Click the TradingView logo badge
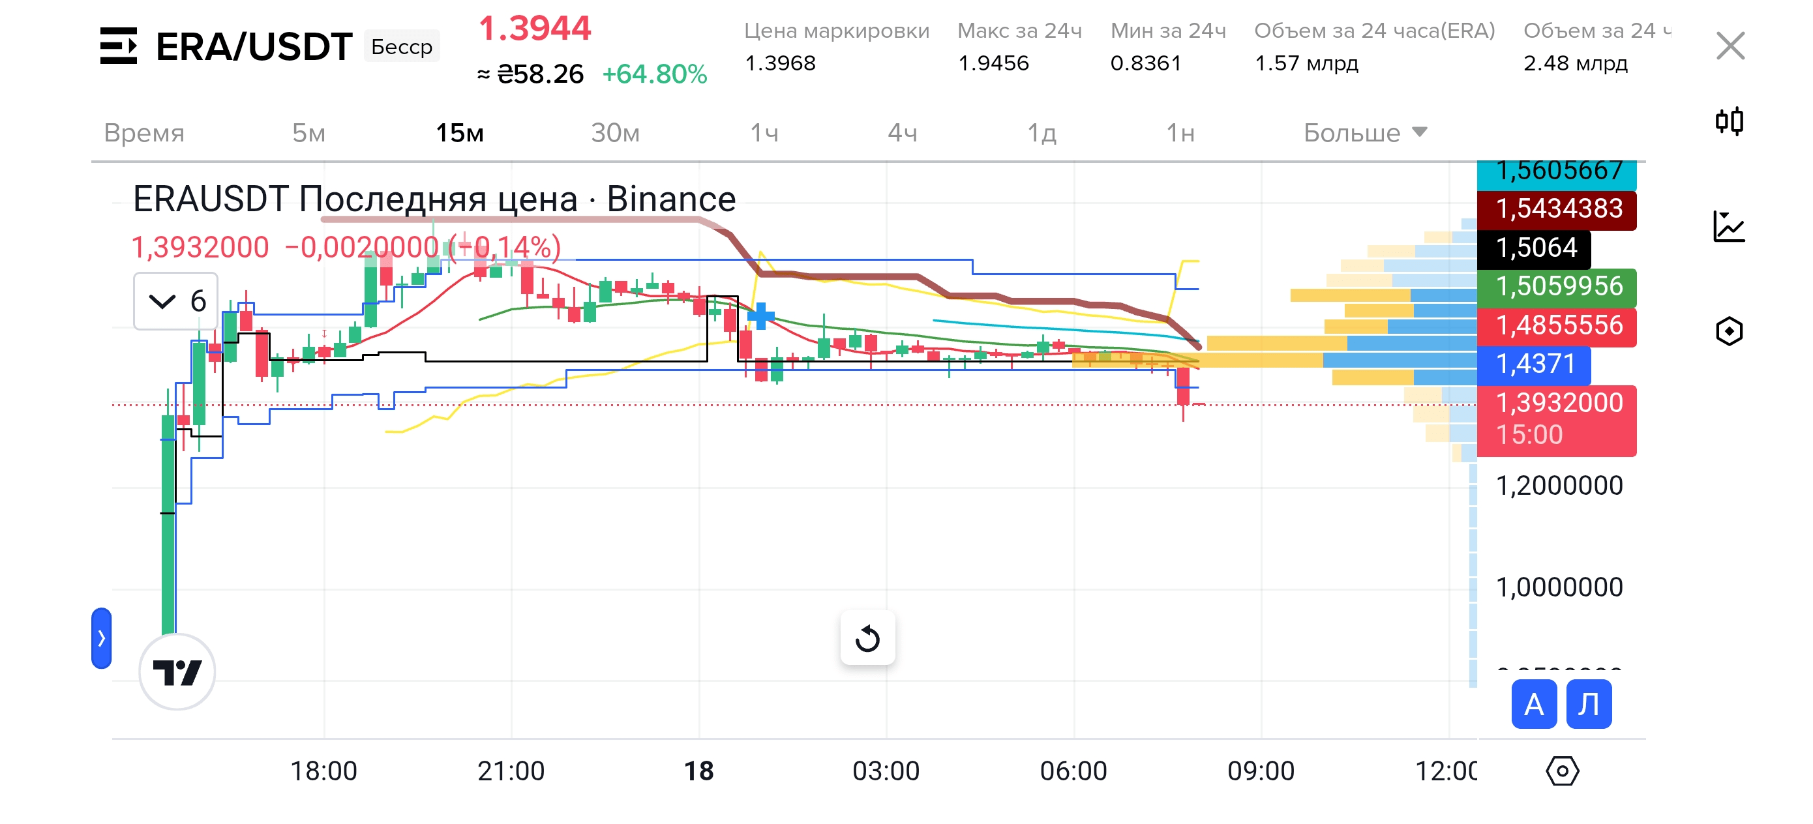This screenshot has width=1813, height=824. point(177,672)
